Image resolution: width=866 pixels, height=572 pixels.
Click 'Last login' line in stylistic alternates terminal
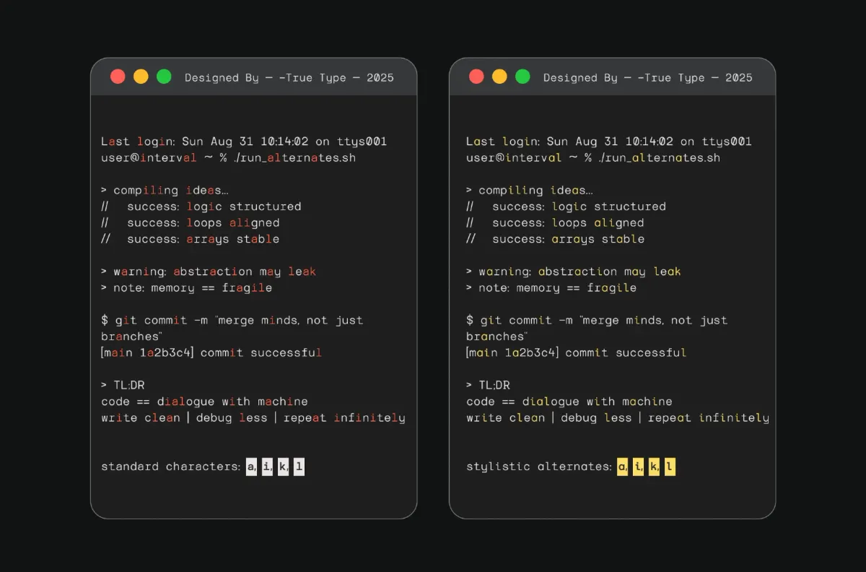pyautogui.click(x=609, y=142)
